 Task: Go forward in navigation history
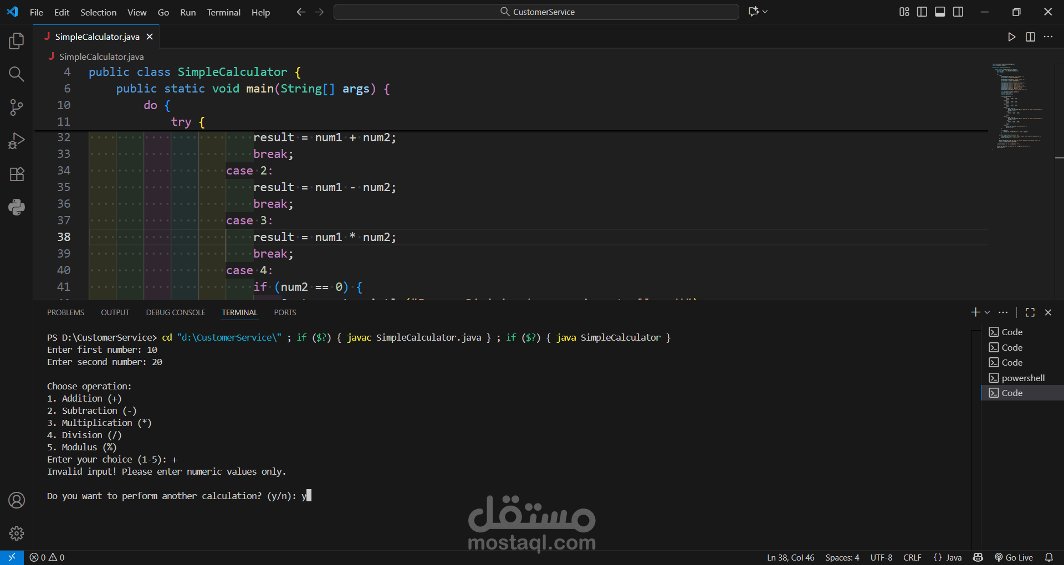point(319,12)
